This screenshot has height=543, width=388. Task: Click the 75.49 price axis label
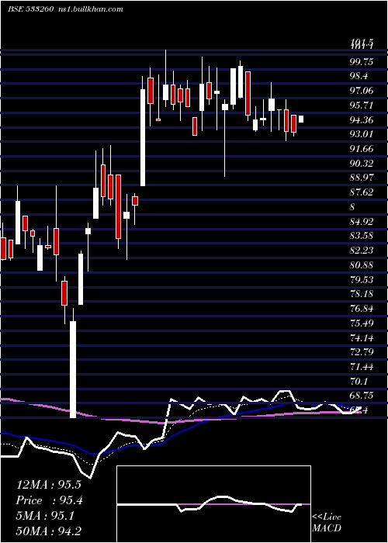tap(362, 323)
